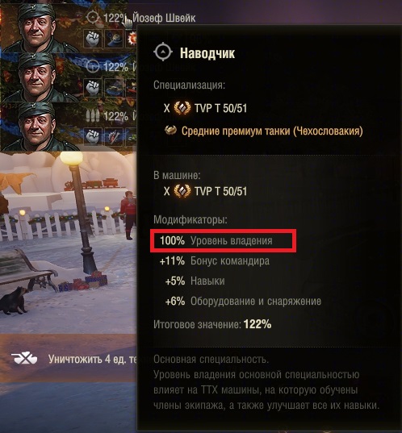Click the Наводчик crosshair icon in tooltip header
Viewport: 402px width, 433px height.
[163, 52]
